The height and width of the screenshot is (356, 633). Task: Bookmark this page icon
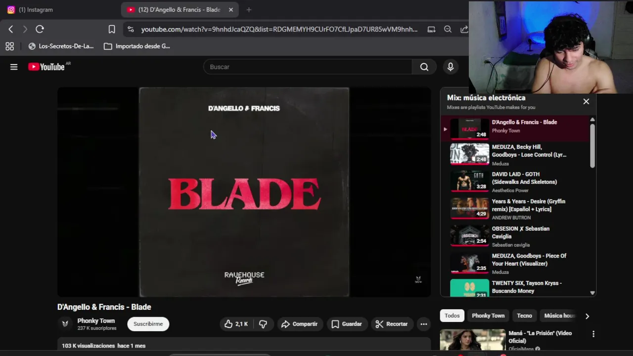pos(112,29)
